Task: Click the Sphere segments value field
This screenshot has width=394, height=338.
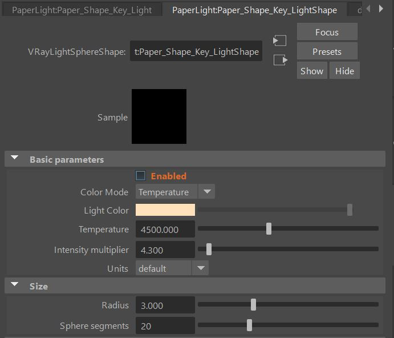Action: (x=165, y=325)
